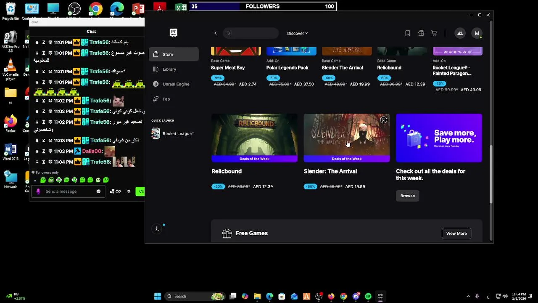Open the Slender: The Arrival deal image
This screenshot has width=538, height=303.
(347, 138)
